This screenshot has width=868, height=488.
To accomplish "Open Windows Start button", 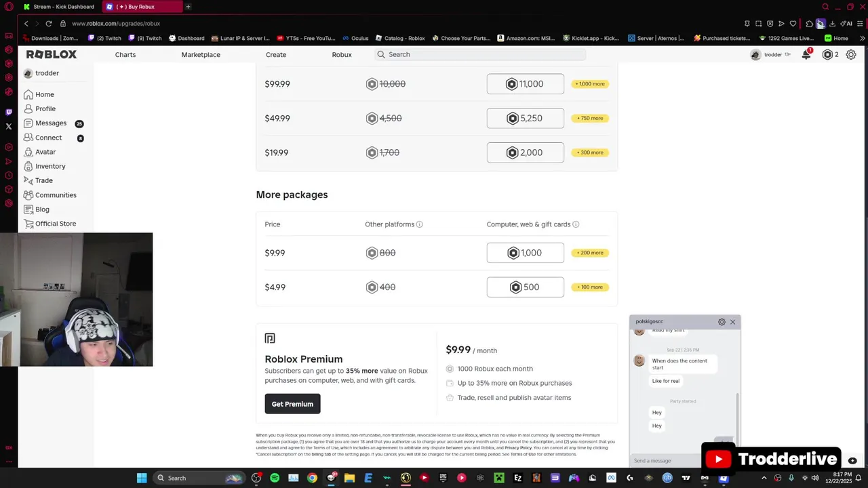I will point(142,478).
